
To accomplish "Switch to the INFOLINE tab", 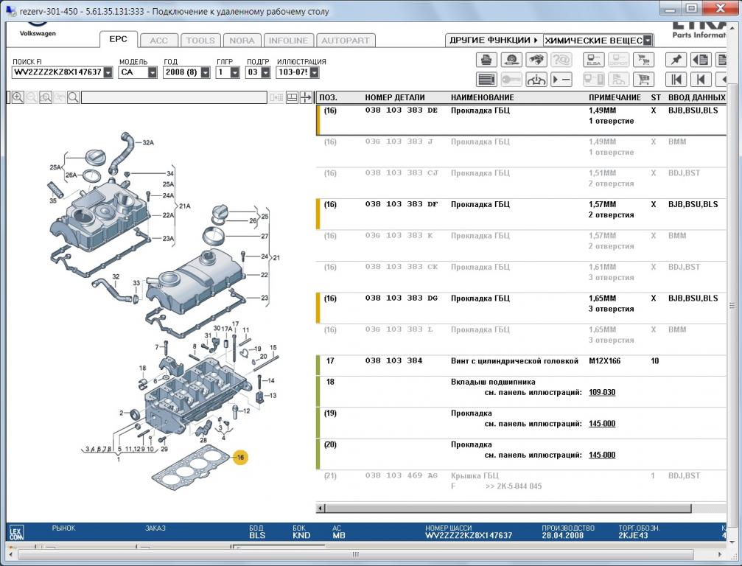I will (288, 41).
